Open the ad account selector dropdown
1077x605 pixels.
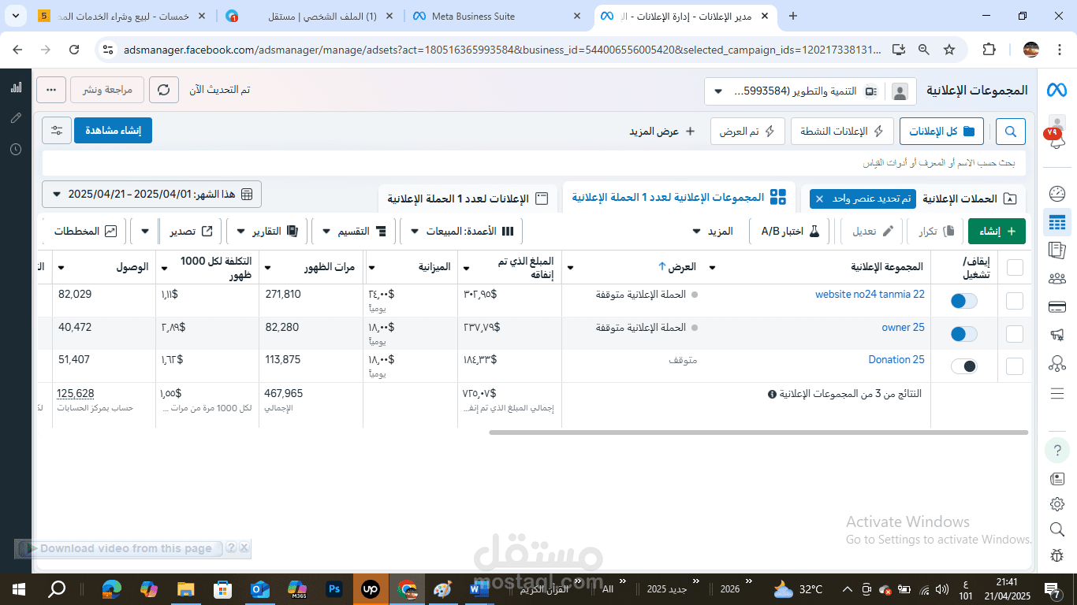810,91
